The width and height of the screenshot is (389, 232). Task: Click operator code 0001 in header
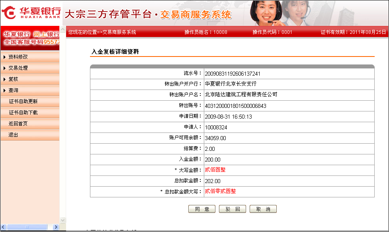tap(287, 32)
